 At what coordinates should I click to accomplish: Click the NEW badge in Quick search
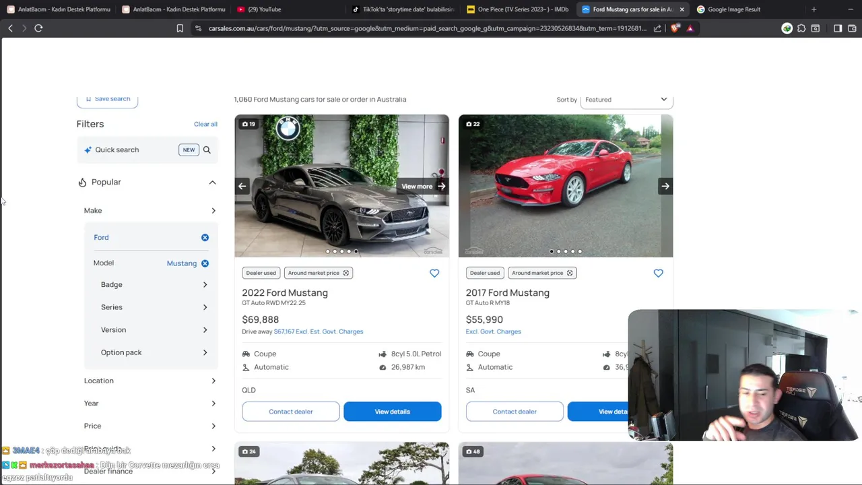(189, 150)
